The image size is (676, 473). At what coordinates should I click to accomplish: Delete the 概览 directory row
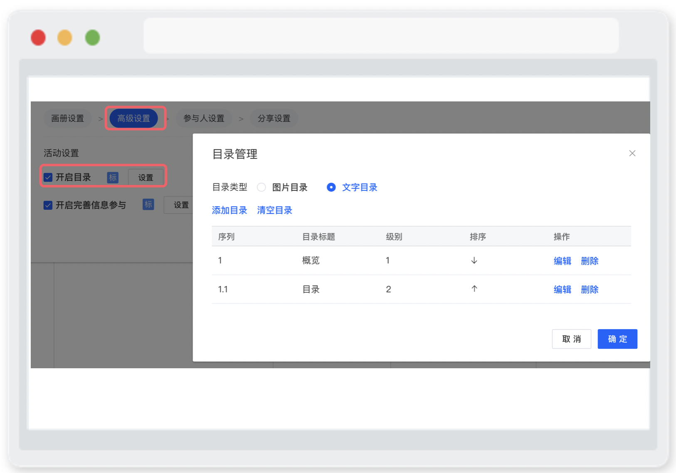(590, 261)
